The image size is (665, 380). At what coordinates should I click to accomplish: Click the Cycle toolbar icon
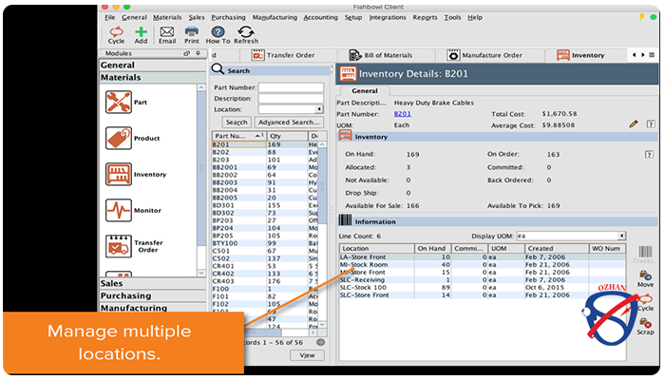point(116,35)
